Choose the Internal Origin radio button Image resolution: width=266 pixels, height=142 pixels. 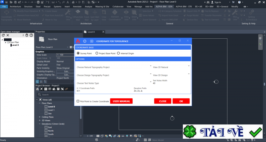[118, 53]
